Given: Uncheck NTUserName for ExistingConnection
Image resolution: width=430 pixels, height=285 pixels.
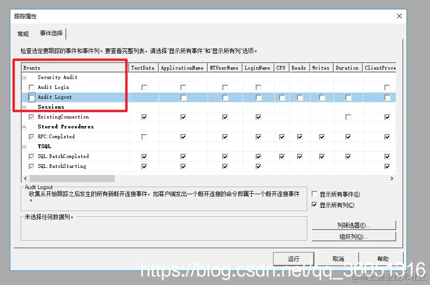Looking at the screenshot, I should pos(225,117).
